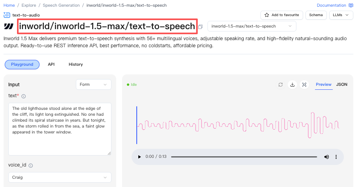
Task: Click the star icon to add to favourites
Action: [267, 15]
